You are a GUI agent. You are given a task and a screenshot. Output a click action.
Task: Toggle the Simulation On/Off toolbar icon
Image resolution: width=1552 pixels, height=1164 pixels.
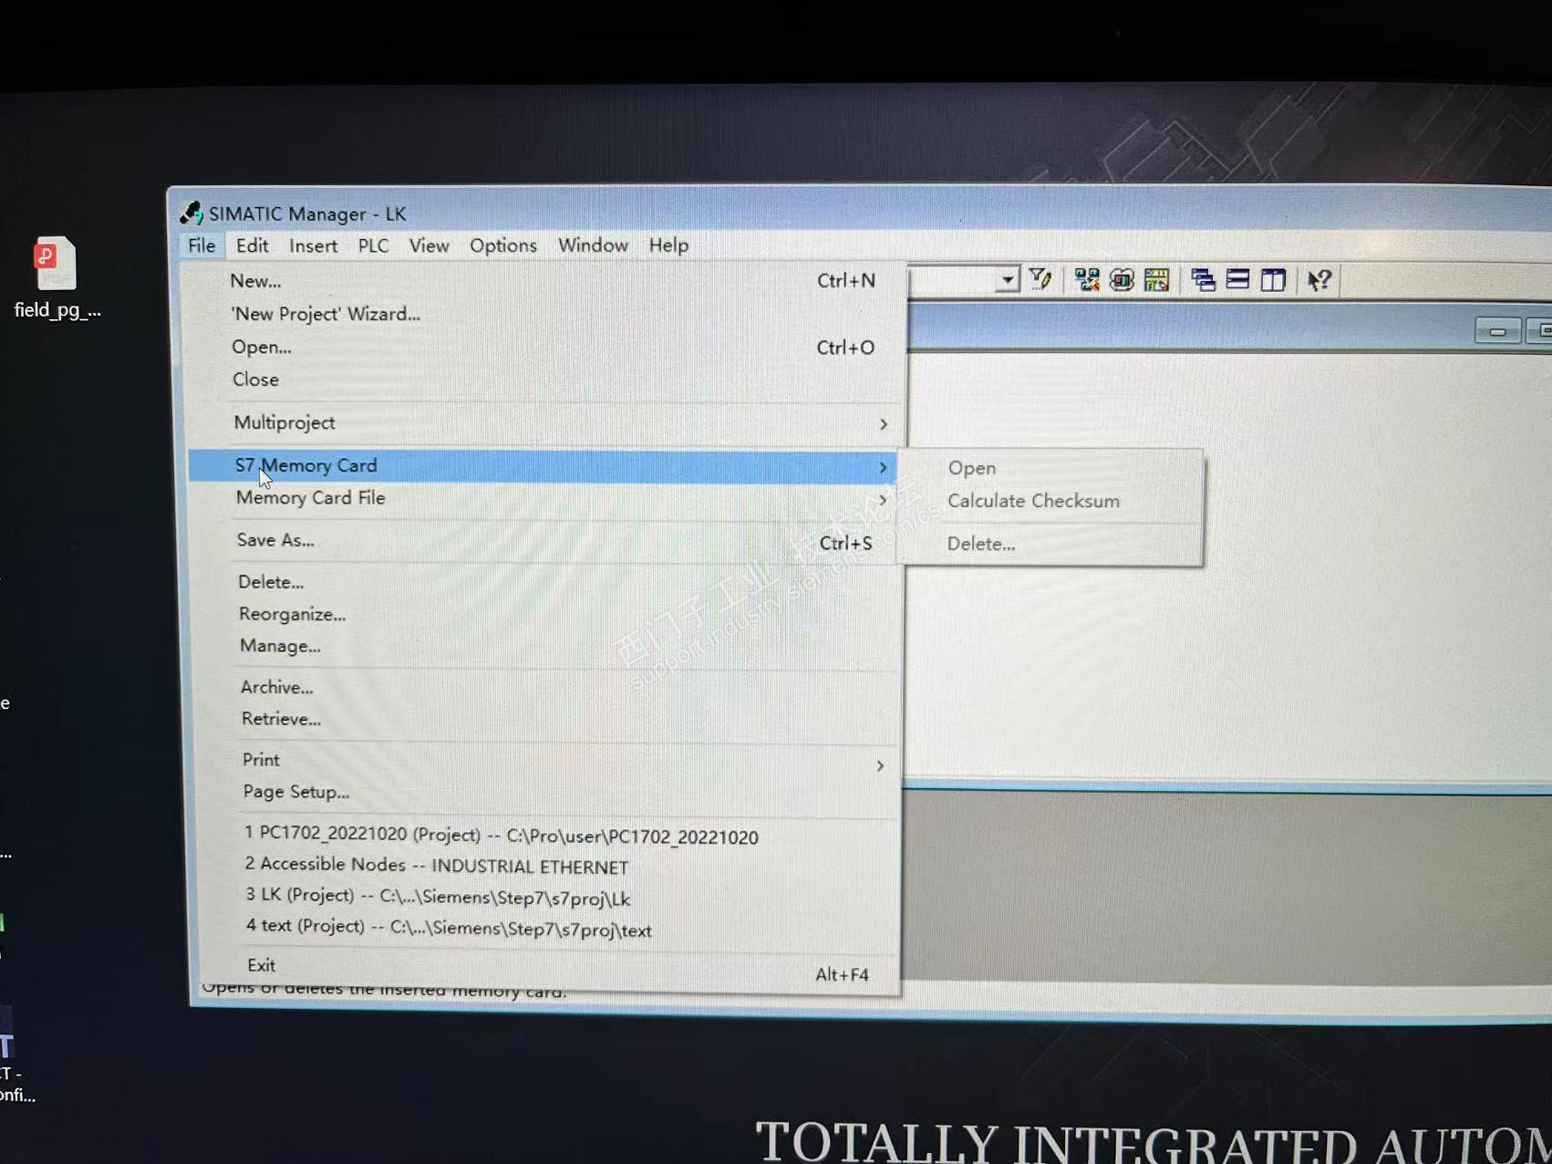tap(1122, 280)
